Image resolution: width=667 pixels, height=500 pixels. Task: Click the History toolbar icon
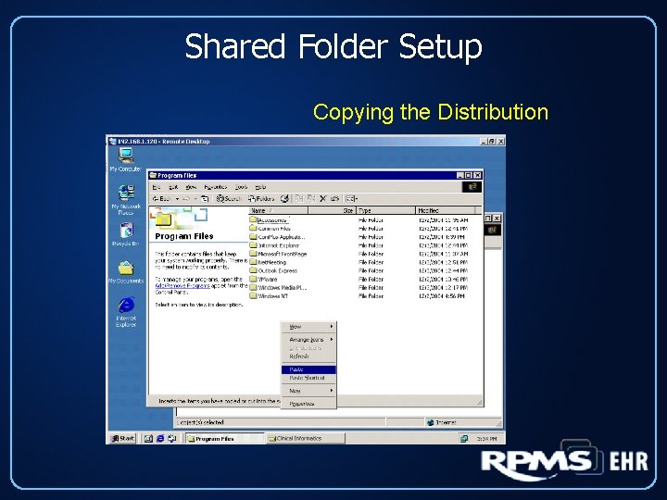284,199
